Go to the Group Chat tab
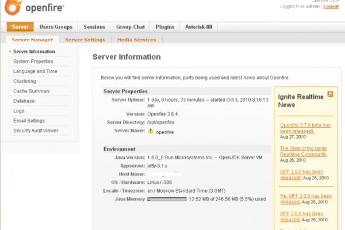The height and width of the screenshot is (230, 345). click(x=131, y=27)
